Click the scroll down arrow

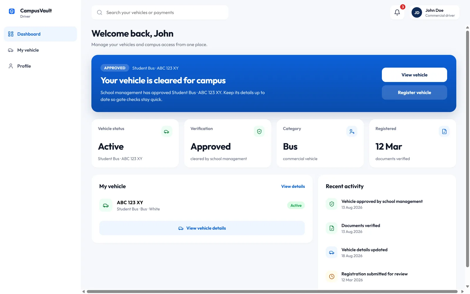coord(467,287)
